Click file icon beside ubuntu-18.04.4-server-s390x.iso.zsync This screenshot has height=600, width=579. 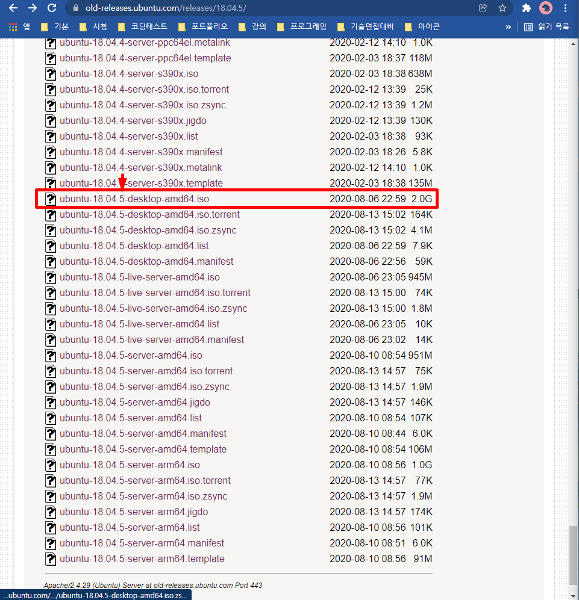51,105
